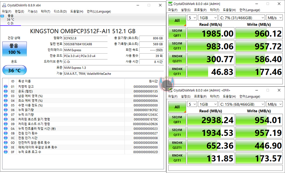Click the status orb for attribute 0F
The height and width of the screenshot is (173, 285).
(6, 152)
